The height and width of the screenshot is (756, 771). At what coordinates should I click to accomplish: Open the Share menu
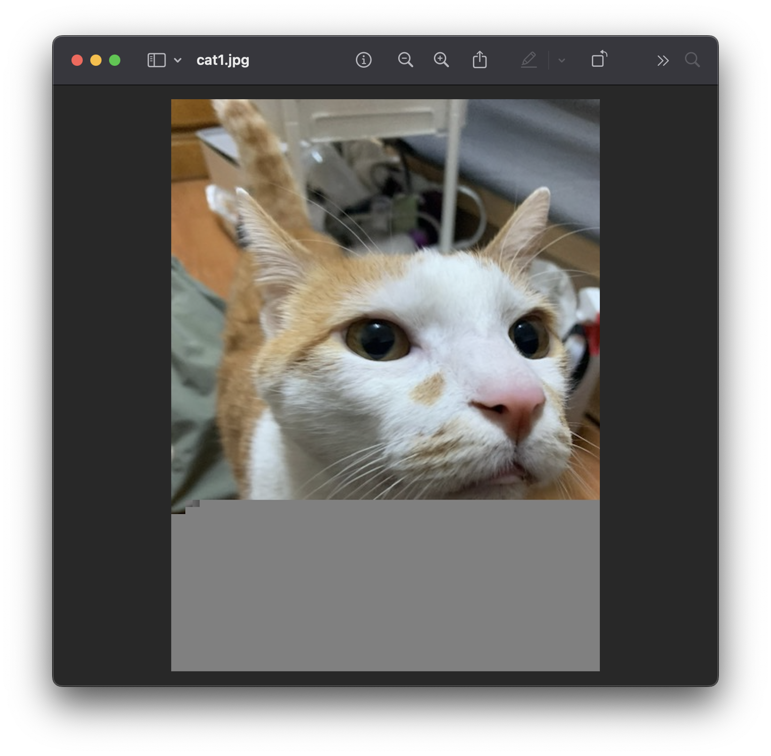point(480,60)
